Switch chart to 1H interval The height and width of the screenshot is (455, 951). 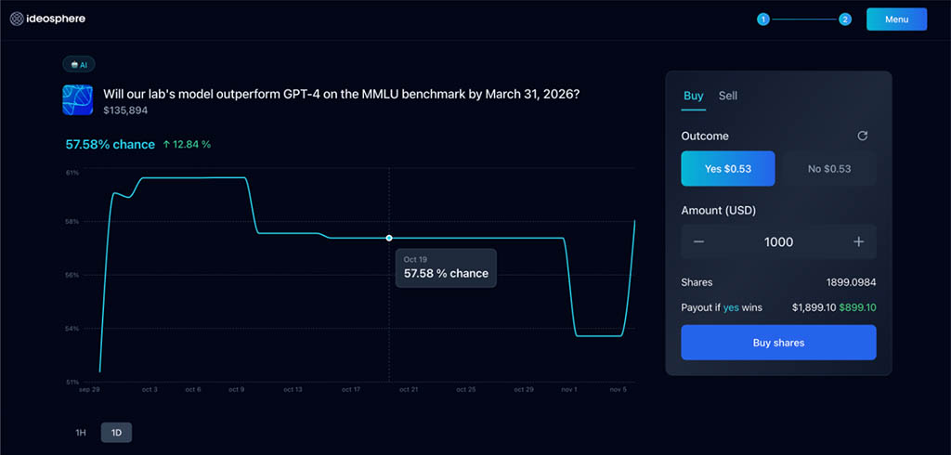(x=81, y=433)
